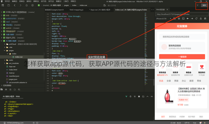Click the tab scroll arrows beside editor tabs
The height and width of the screenshot is (124, 209).
coord(152,10)
